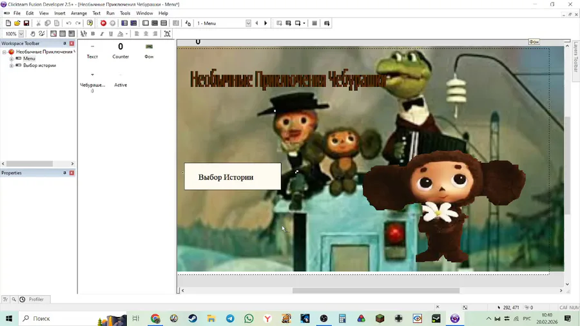Screen dimensions: 580x326
Task: Click the Open file folder icon
Action: click(x=17, y=23)
